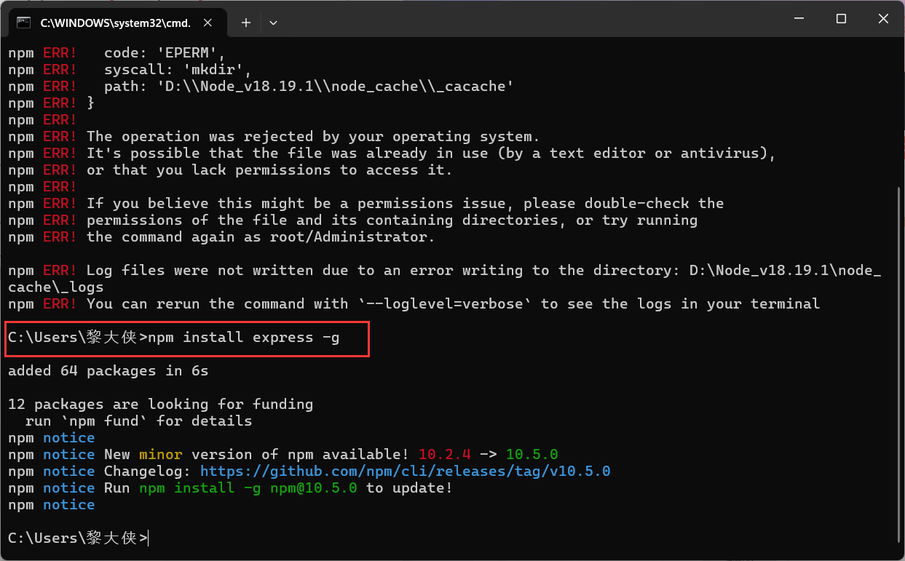The image size is (905, 561).
Task: Click the '--loglevel=verbose' text
Action: 445,304
